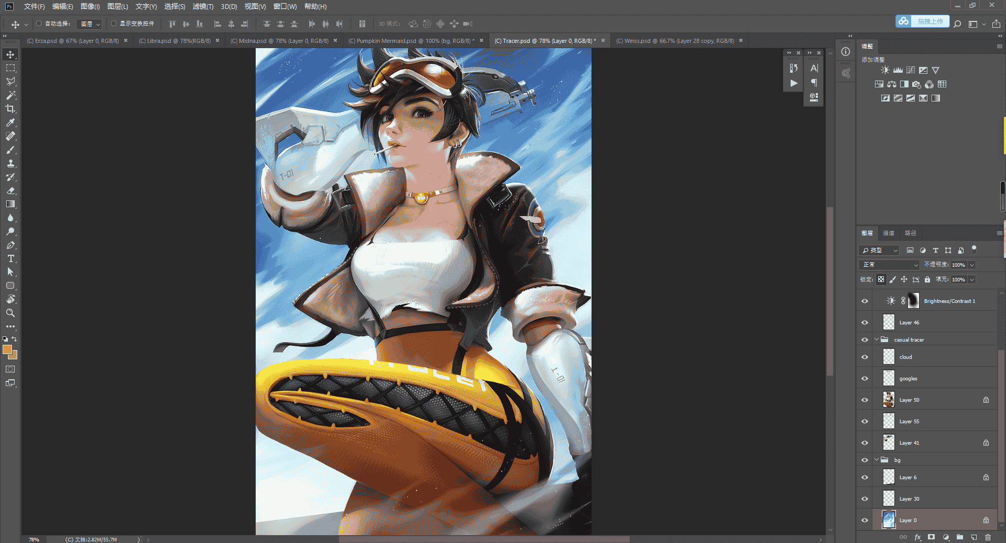Screen dimensions: 1006x543
Task: Choose the Horizontal Type tool
Action: coord(10,258)
